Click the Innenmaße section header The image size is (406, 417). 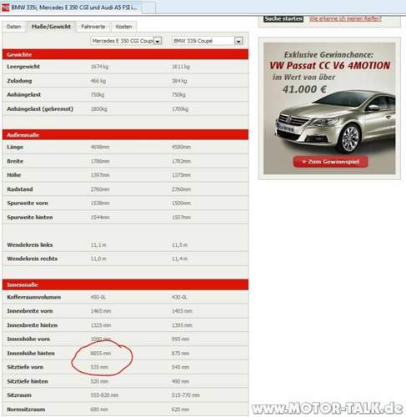point(125,284)
